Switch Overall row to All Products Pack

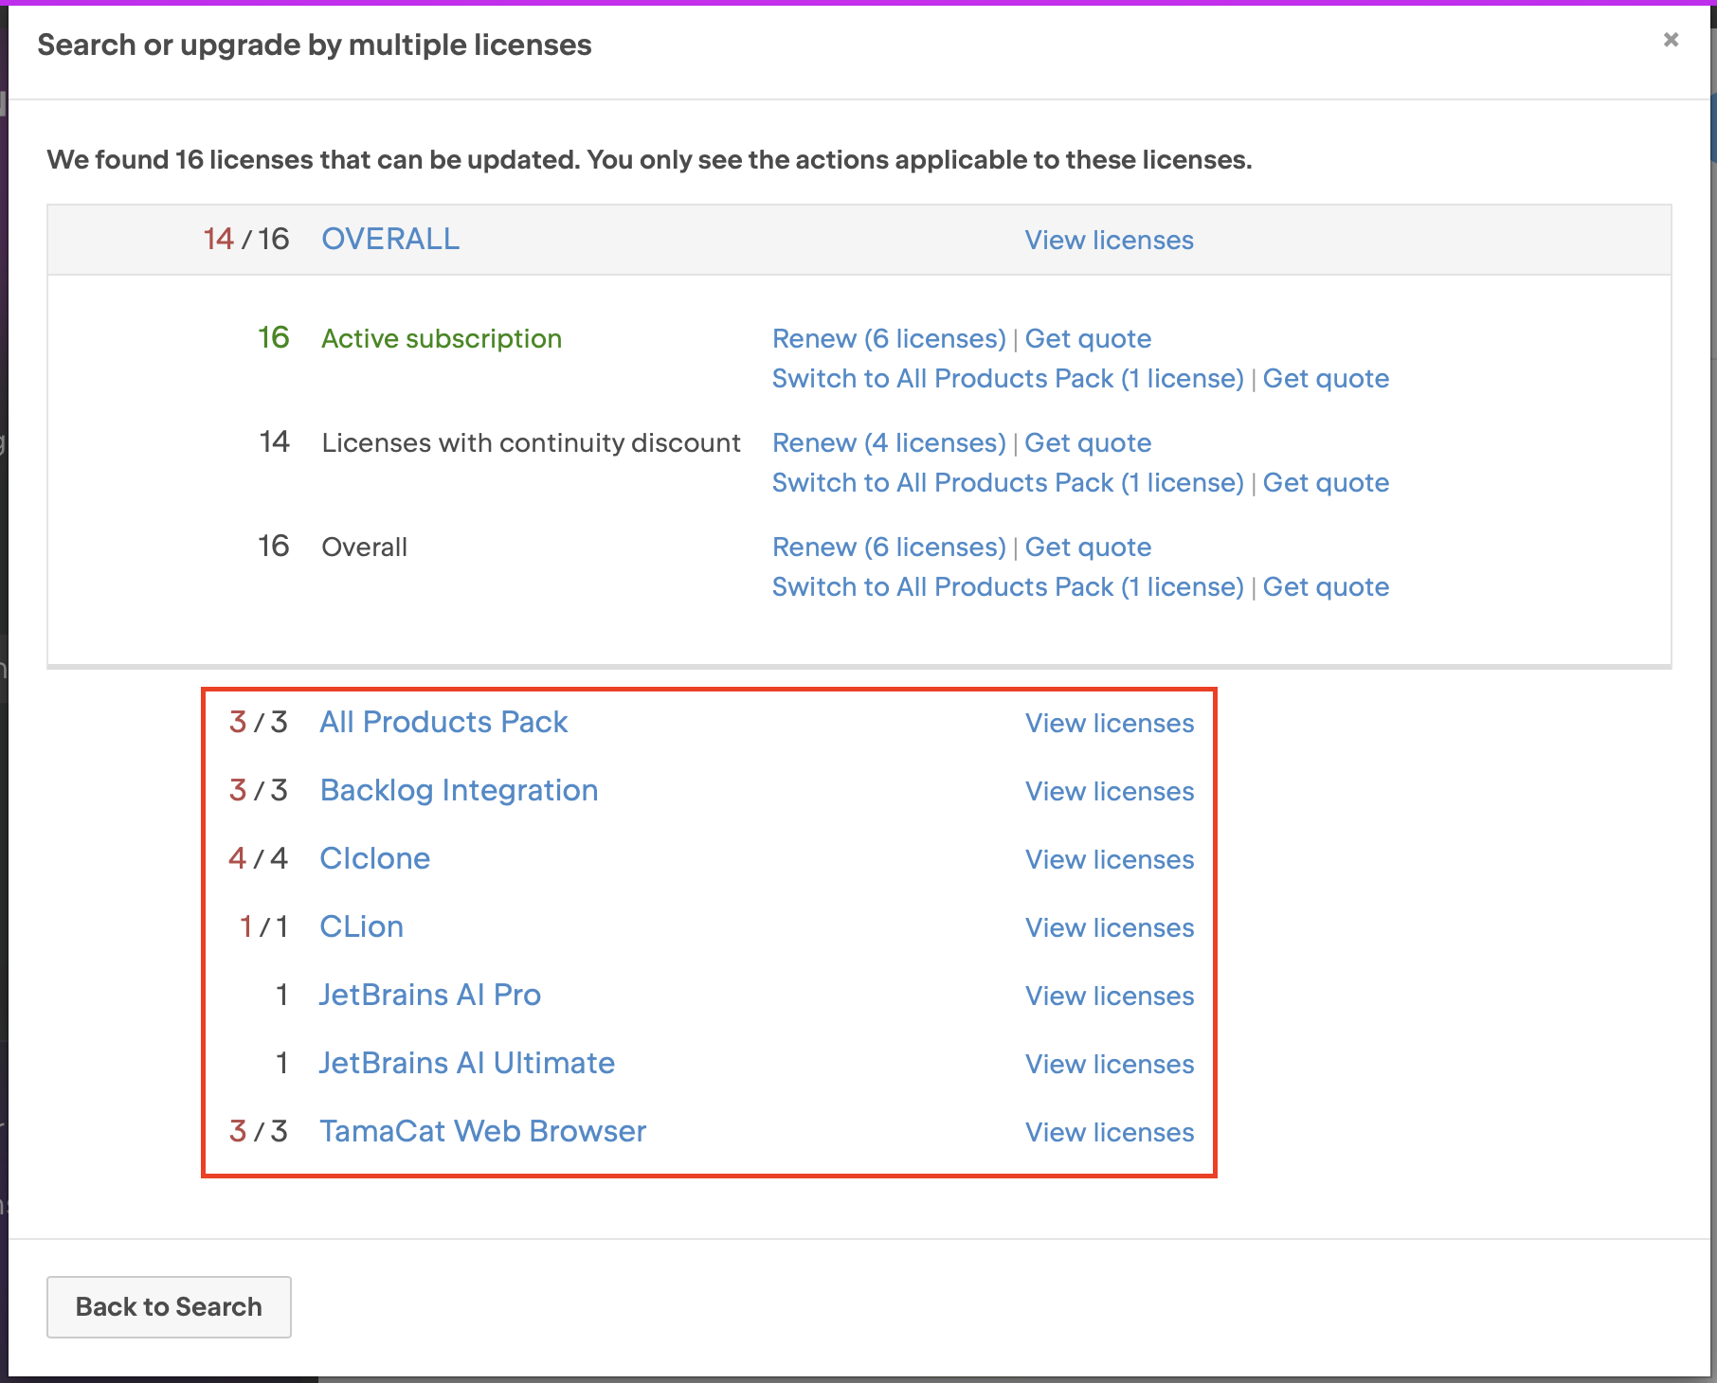pos(1007,586)
